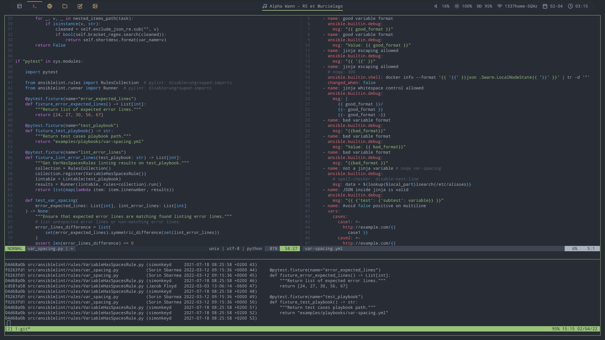
Task: Click the music note icon in top bar
Action: [265, 6]
